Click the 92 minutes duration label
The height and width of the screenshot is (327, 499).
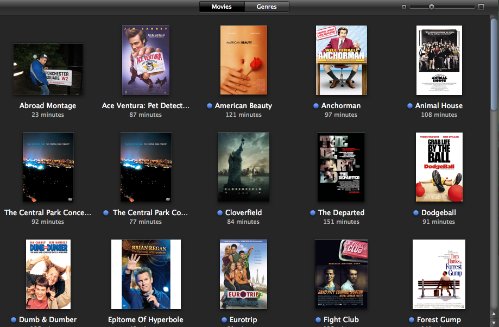48,222
